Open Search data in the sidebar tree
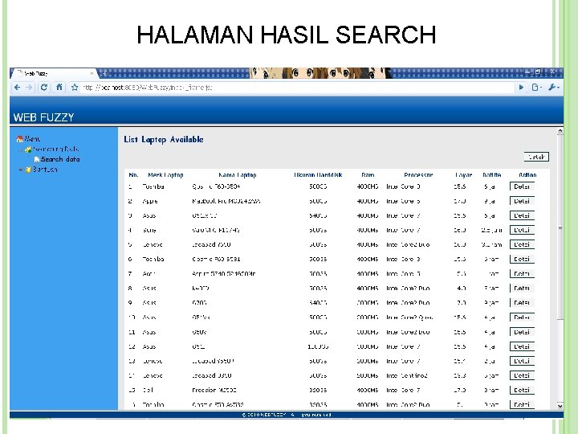This screenshot has height=434, width=578. [60, 159]
